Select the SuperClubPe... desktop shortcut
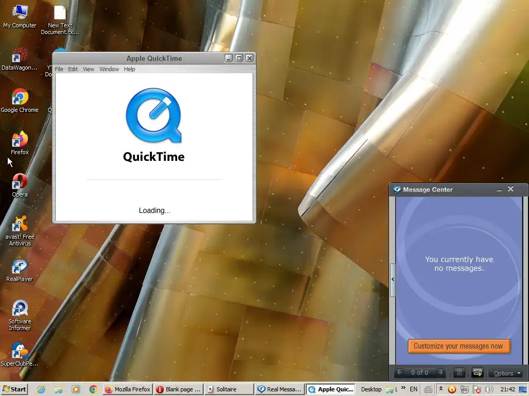 tap(20, 355)
